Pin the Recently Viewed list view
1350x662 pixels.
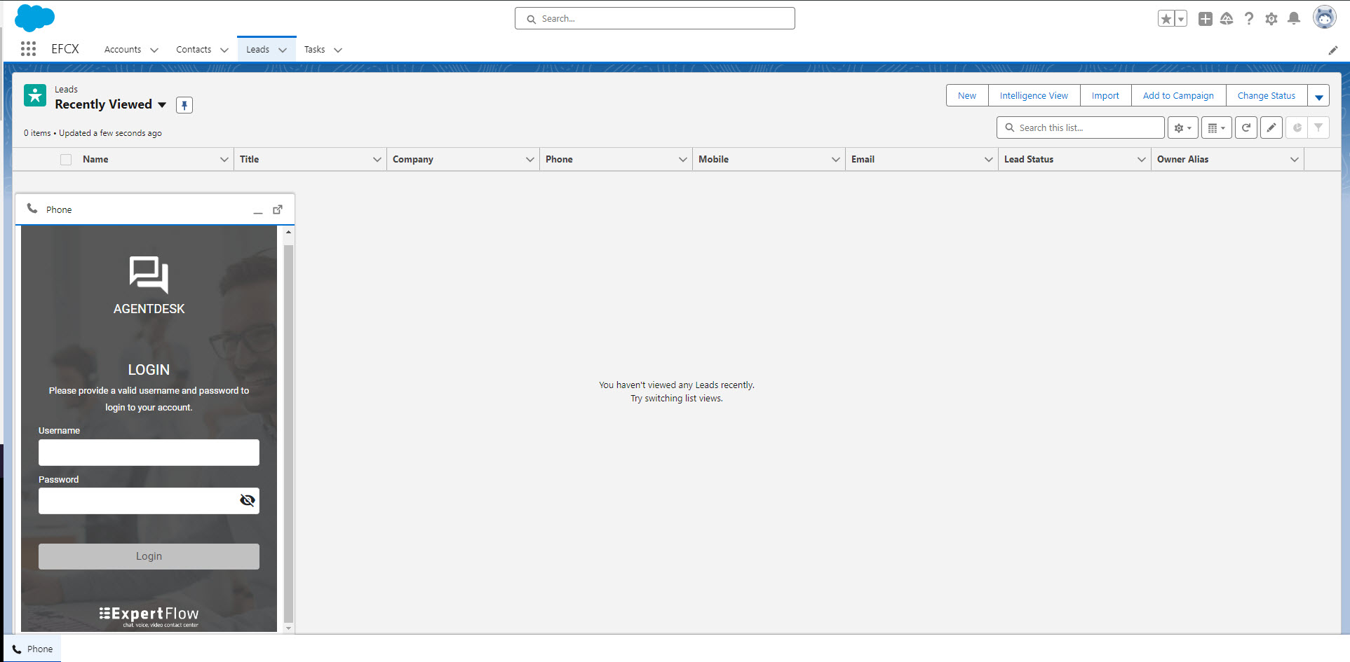tap(184, 105)
